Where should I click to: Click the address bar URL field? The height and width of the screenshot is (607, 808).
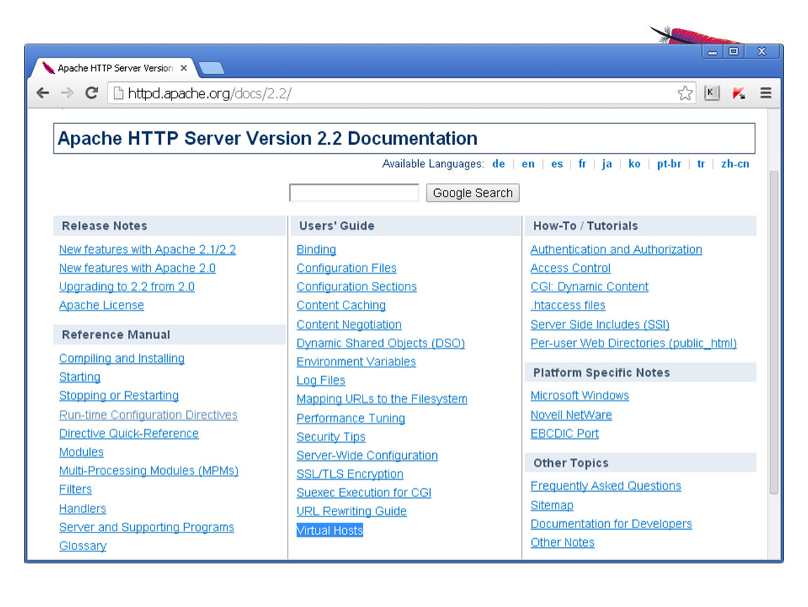393,93
